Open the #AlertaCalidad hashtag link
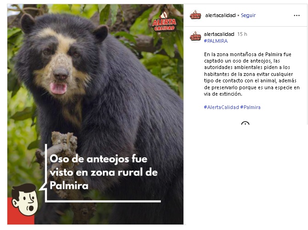Screen dimensions: 308x230 221,107
